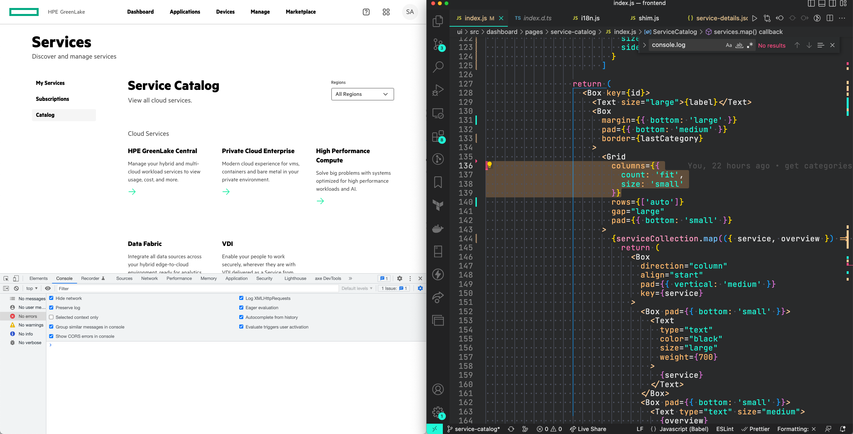The image size is (853, 434).
Task: Click the console Filter input field
Action: click(197, 289)
